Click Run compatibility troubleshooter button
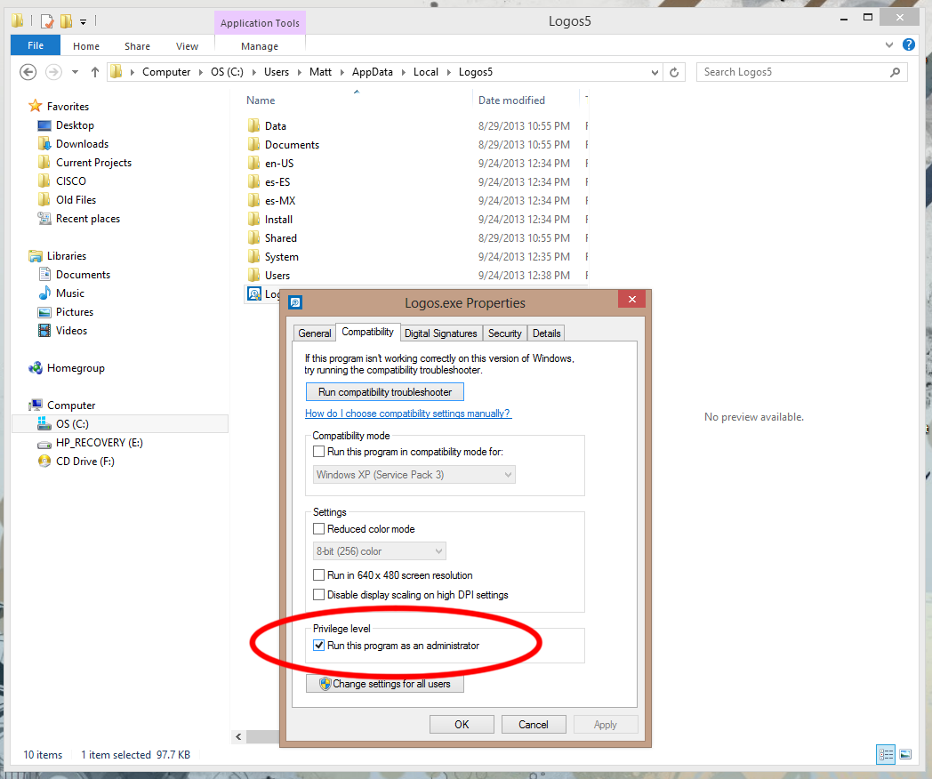The image size is (932, 779). click(384, 392)
